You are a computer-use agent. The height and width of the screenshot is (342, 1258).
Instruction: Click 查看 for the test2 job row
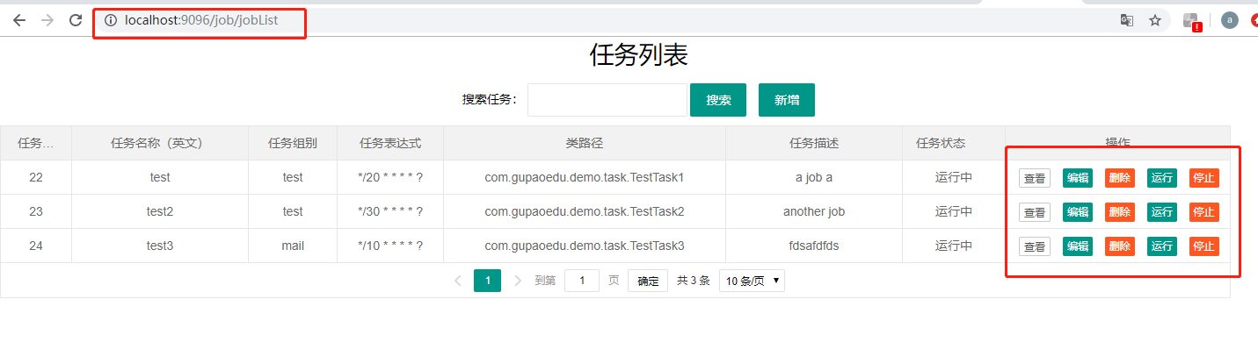[x=1035, y=212]
